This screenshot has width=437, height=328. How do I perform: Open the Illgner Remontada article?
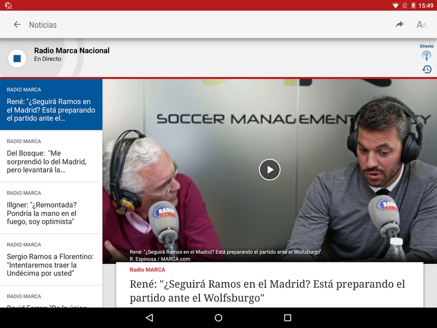pyautogui.click(x=51, y=208)
